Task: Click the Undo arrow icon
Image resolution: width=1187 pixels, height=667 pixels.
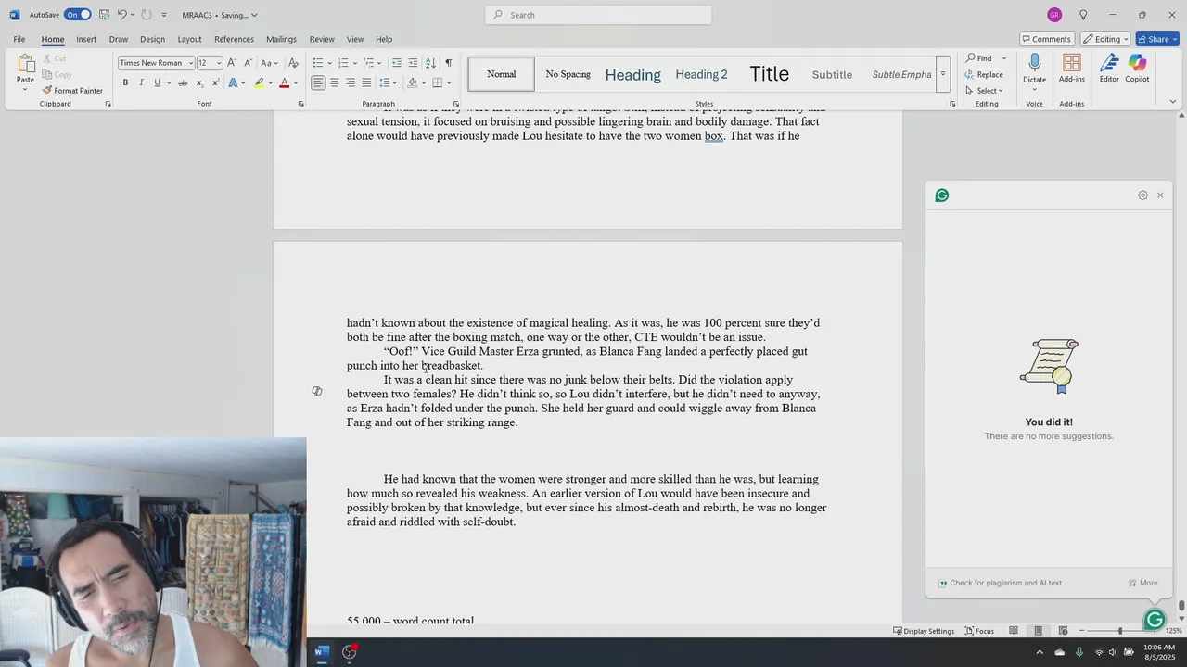Action: [121, 15]
